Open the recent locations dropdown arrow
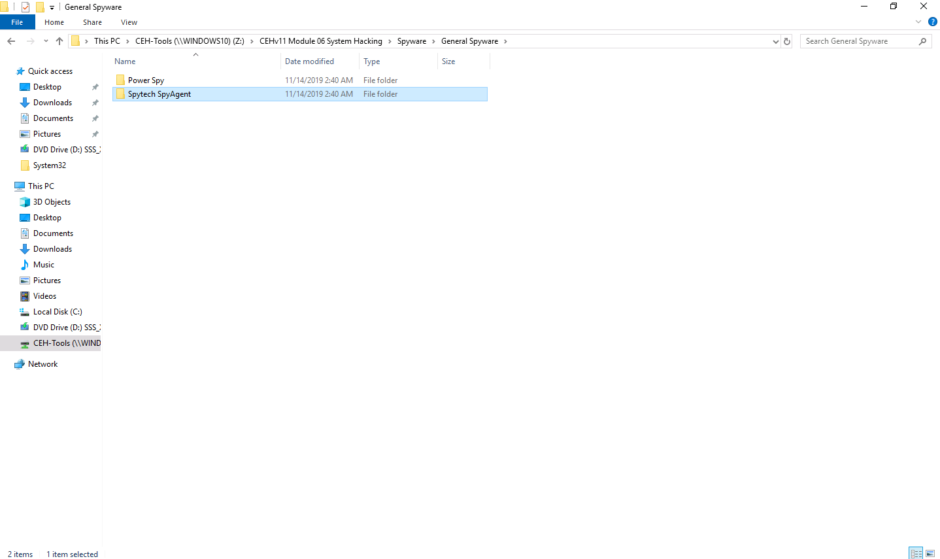Viewport: 940px width, 559px height. pos(46,41)
